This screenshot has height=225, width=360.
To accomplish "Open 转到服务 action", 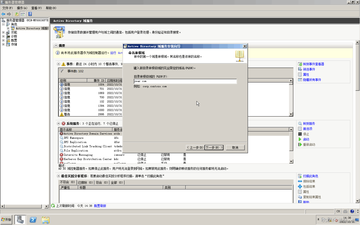I will [309, 123].
